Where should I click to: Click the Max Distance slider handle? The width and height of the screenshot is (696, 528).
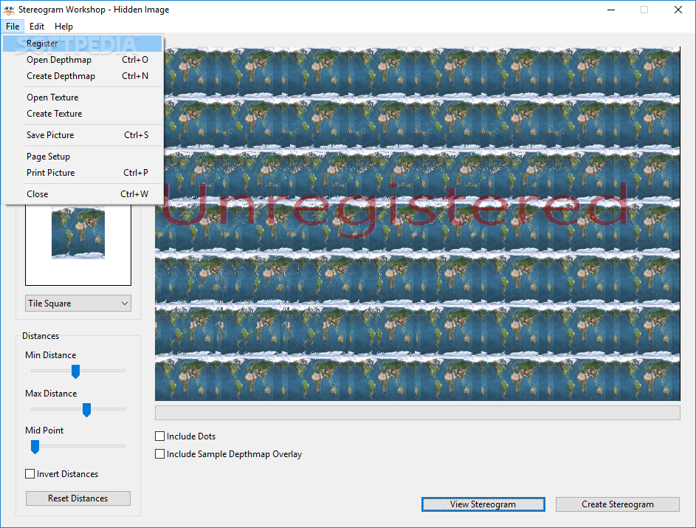click(86, 410)
